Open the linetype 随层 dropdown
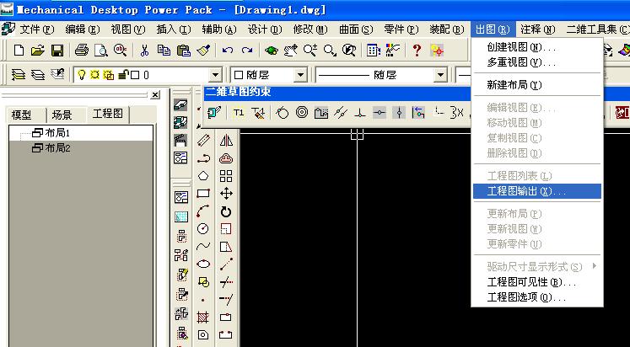This screenshot has width=630, height=347. 440,75
